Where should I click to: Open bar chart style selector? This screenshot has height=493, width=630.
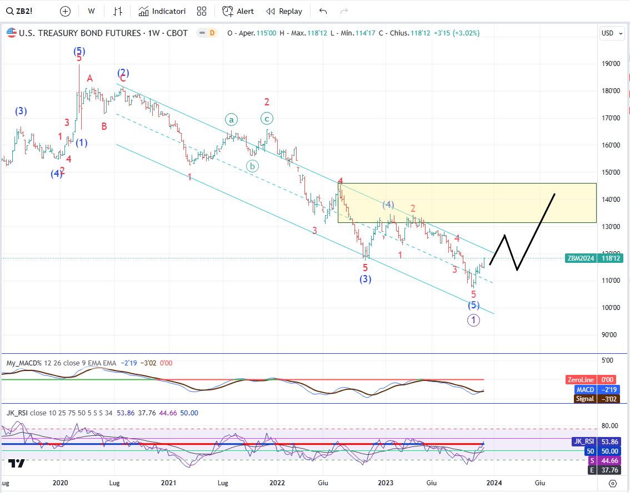pos(118,11)
